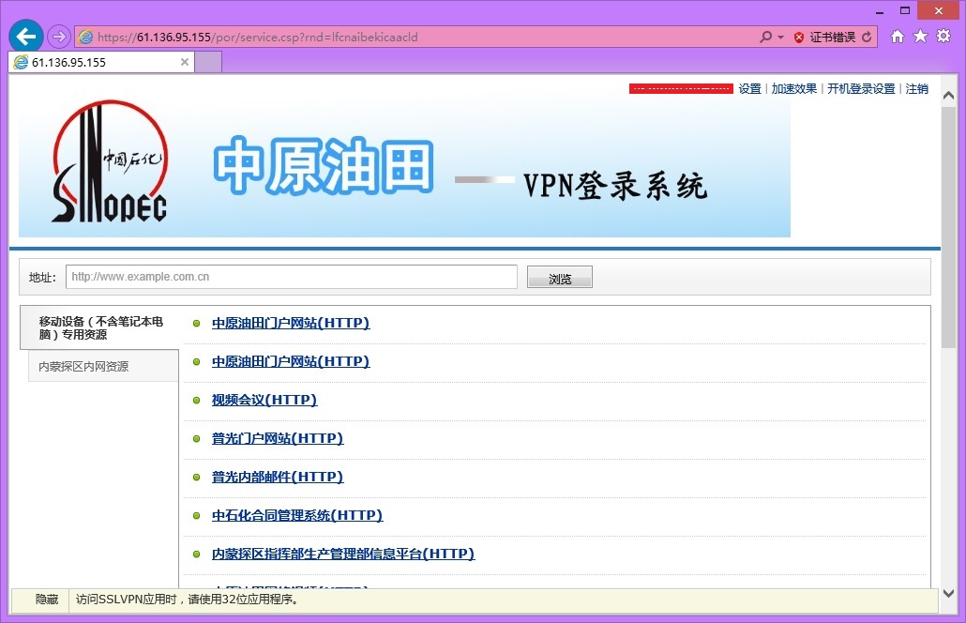Select 移动设备专用资源 resource group

99,327
